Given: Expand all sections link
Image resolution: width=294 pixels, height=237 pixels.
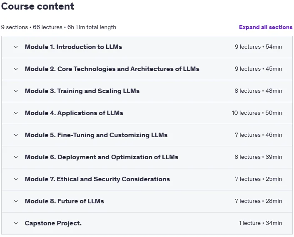Looking at the screenshot, I should [x=266, y=27].
